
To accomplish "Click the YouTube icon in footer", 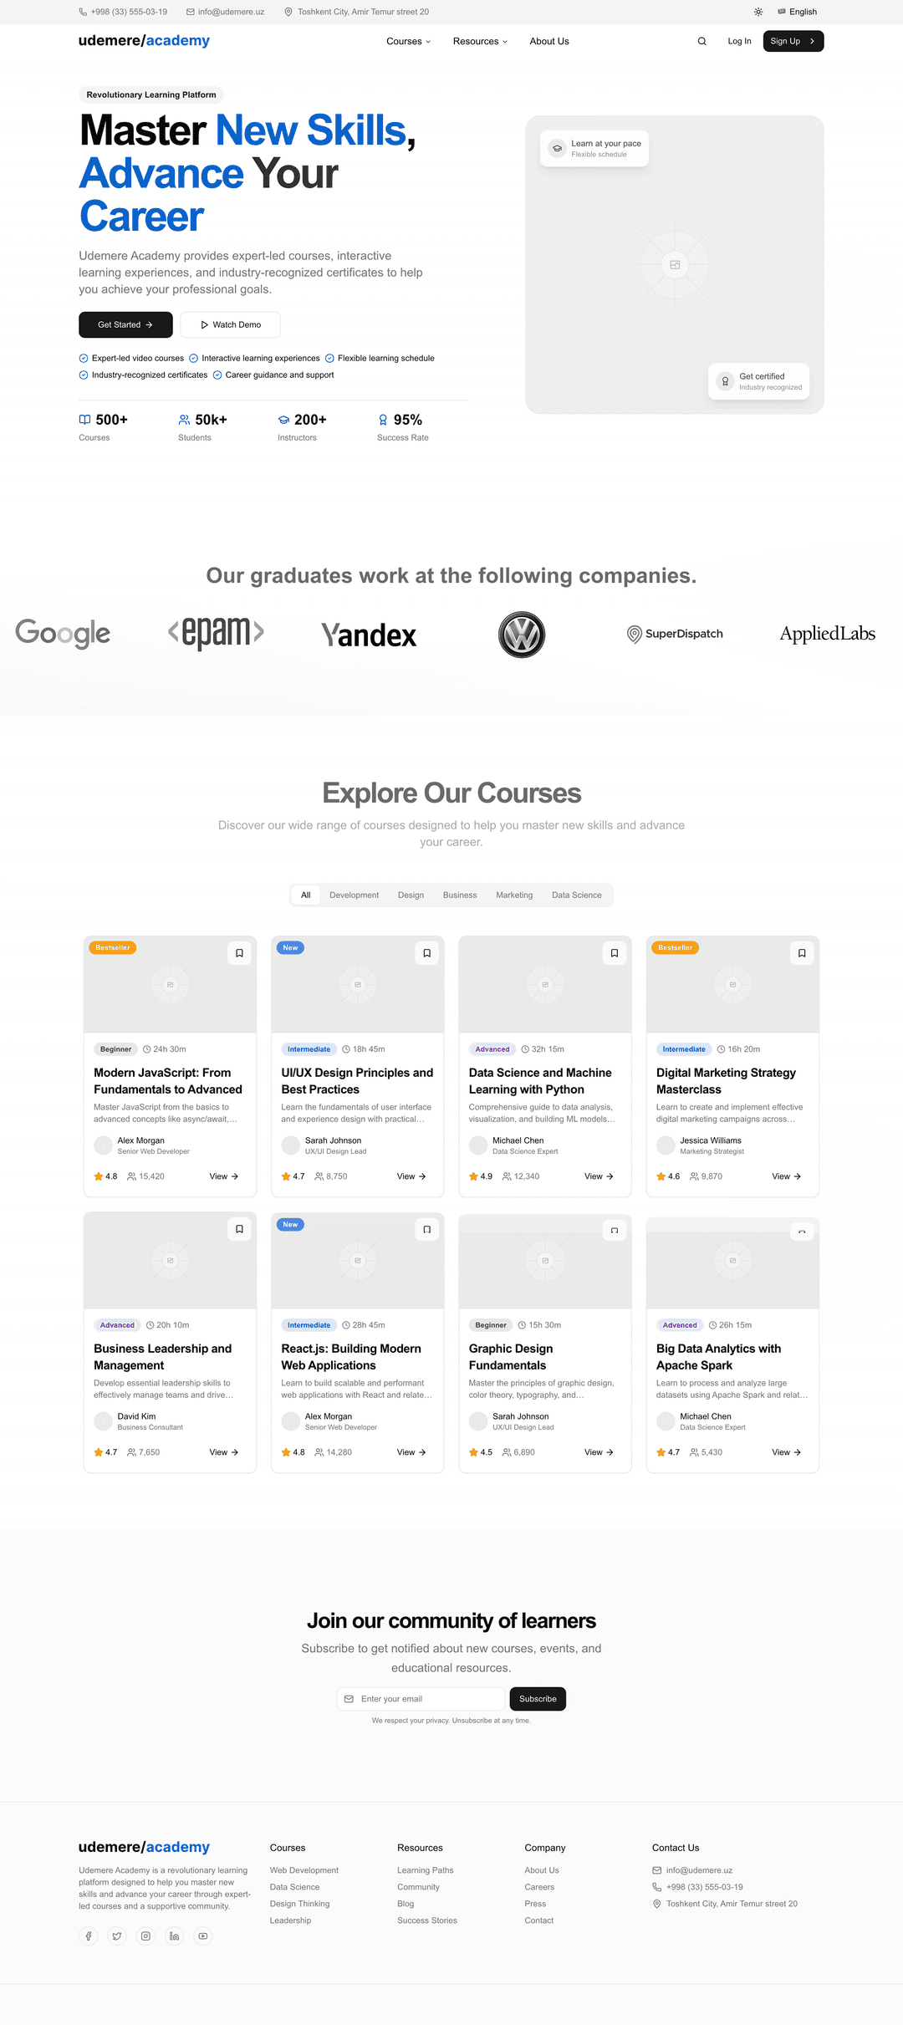I will [x=202, y=1936].
